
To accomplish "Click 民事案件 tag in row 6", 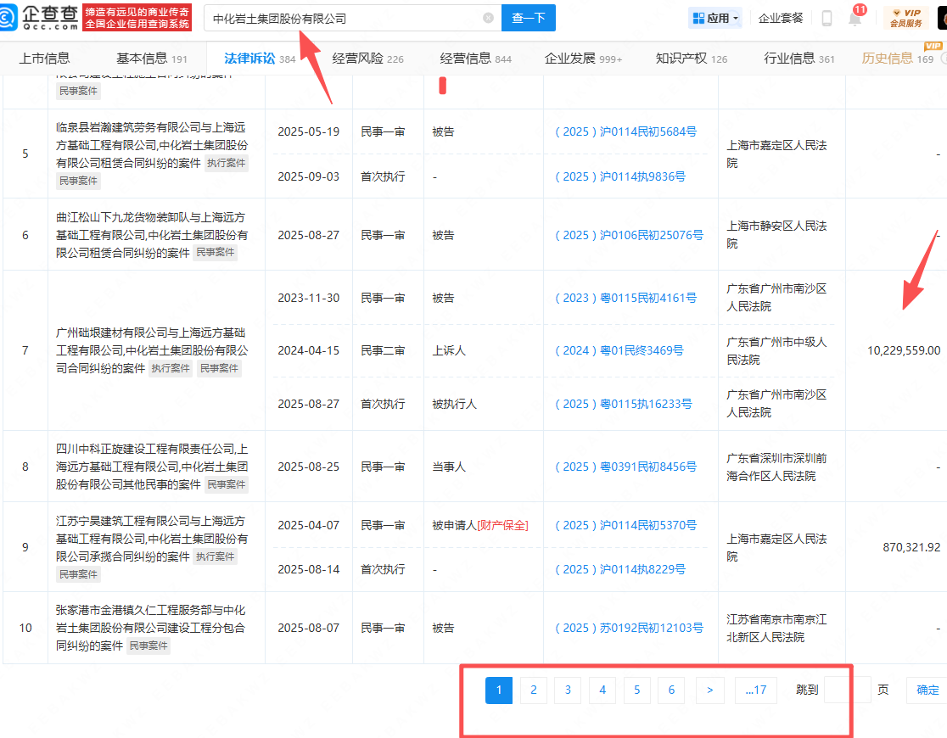I will pos(215,253).
